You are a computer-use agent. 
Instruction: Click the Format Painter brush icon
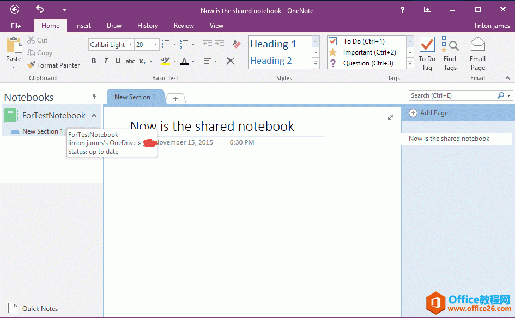tap(32, 65)
